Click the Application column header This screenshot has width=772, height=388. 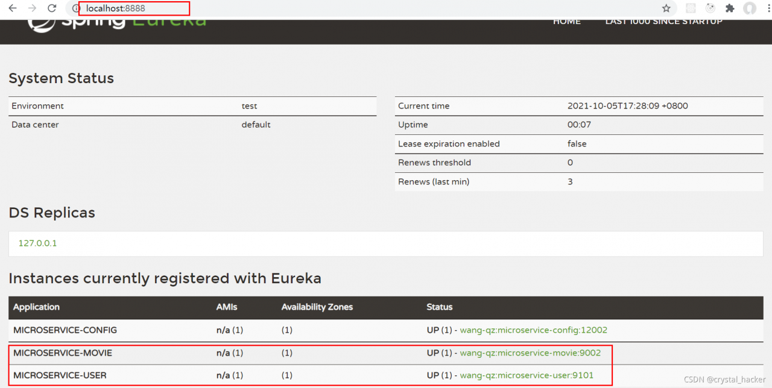[36, 307]
